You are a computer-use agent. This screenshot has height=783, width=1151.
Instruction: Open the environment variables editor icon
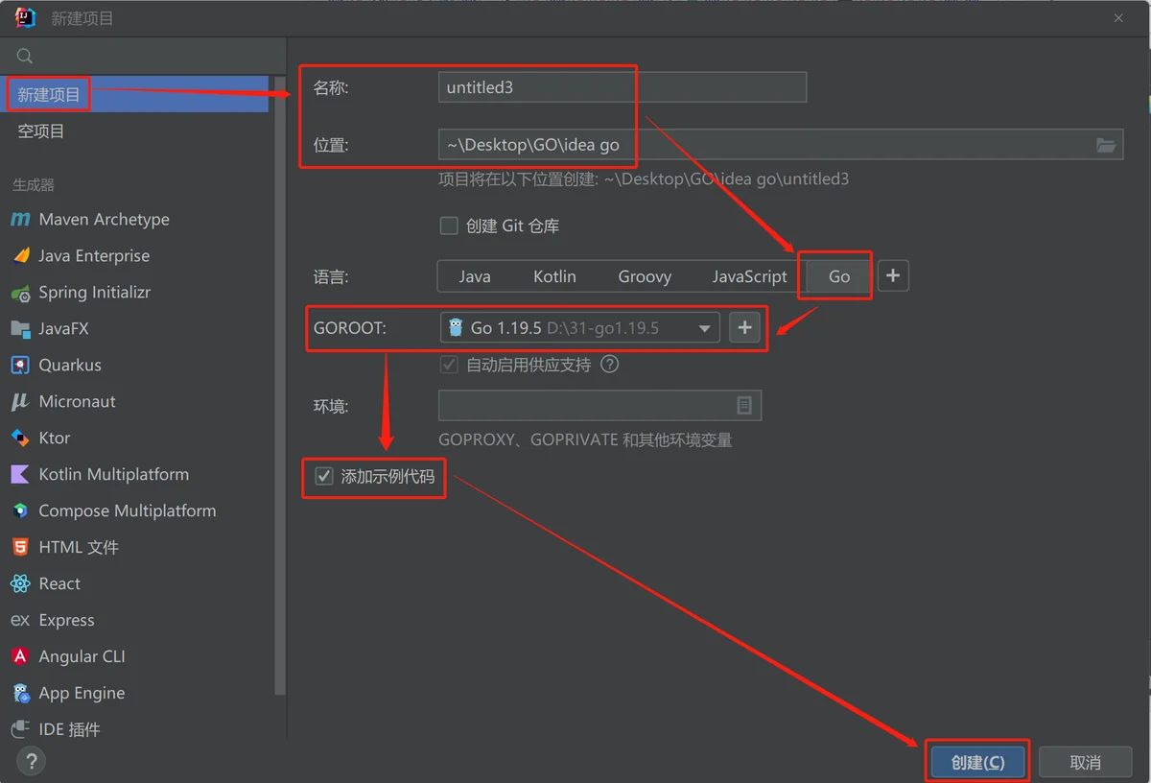[x=744, y=406]
